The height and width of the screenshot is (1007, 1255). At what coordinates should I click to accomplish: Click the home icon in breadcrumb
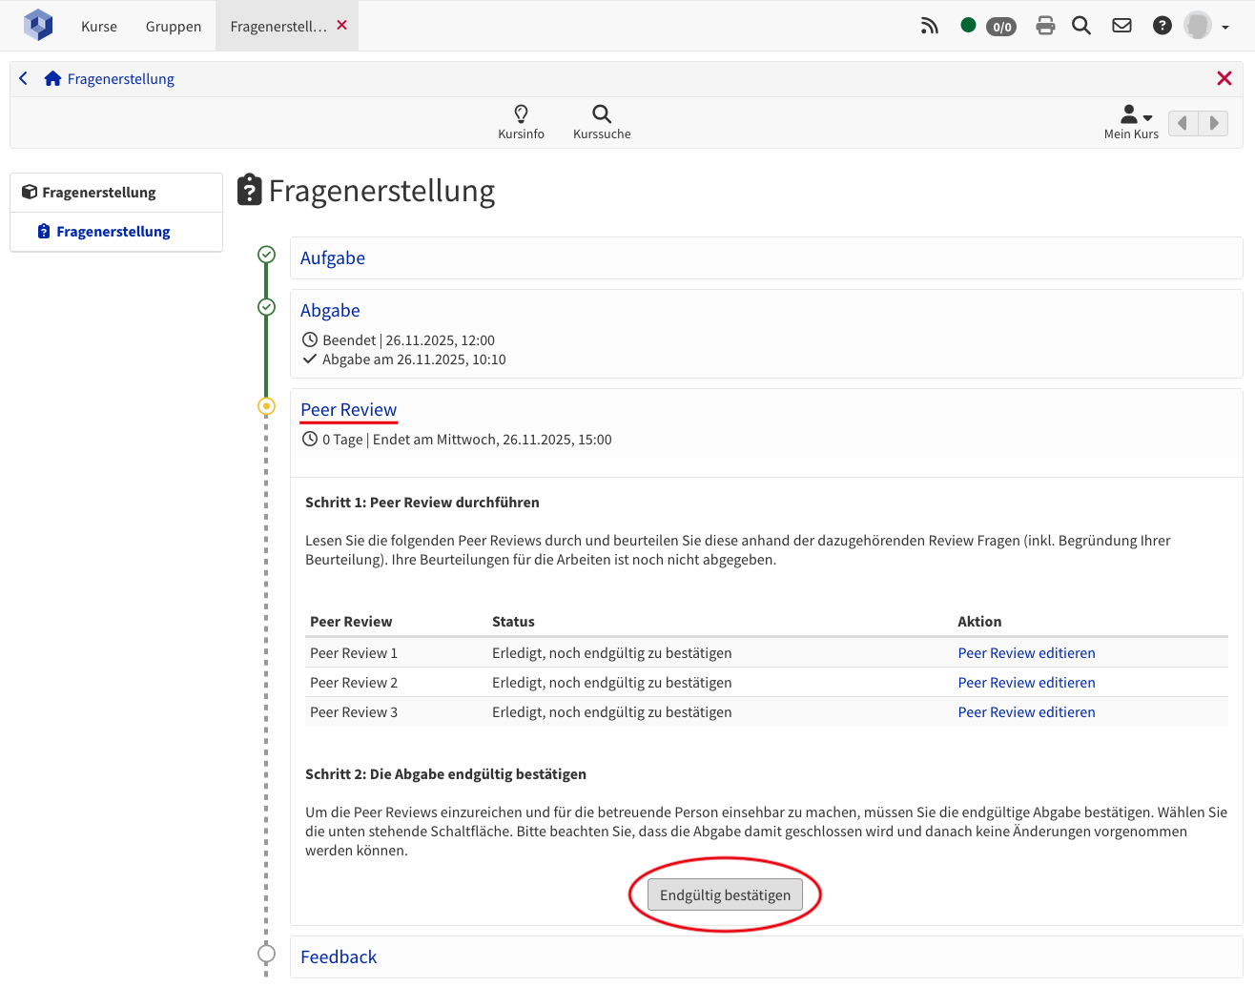coord(53,79)
